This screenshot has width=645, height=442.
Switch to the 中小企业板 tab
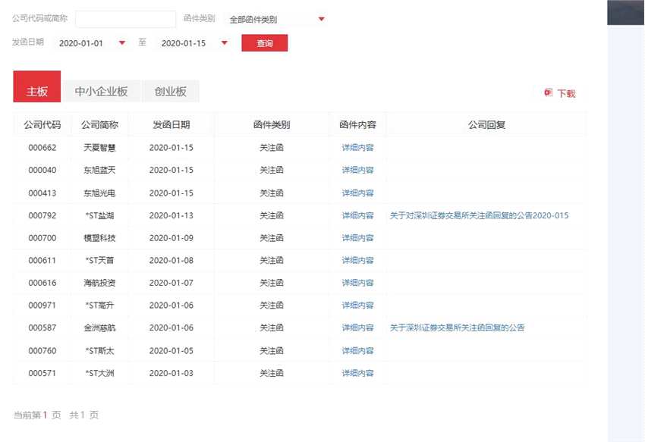pos(101,91)
